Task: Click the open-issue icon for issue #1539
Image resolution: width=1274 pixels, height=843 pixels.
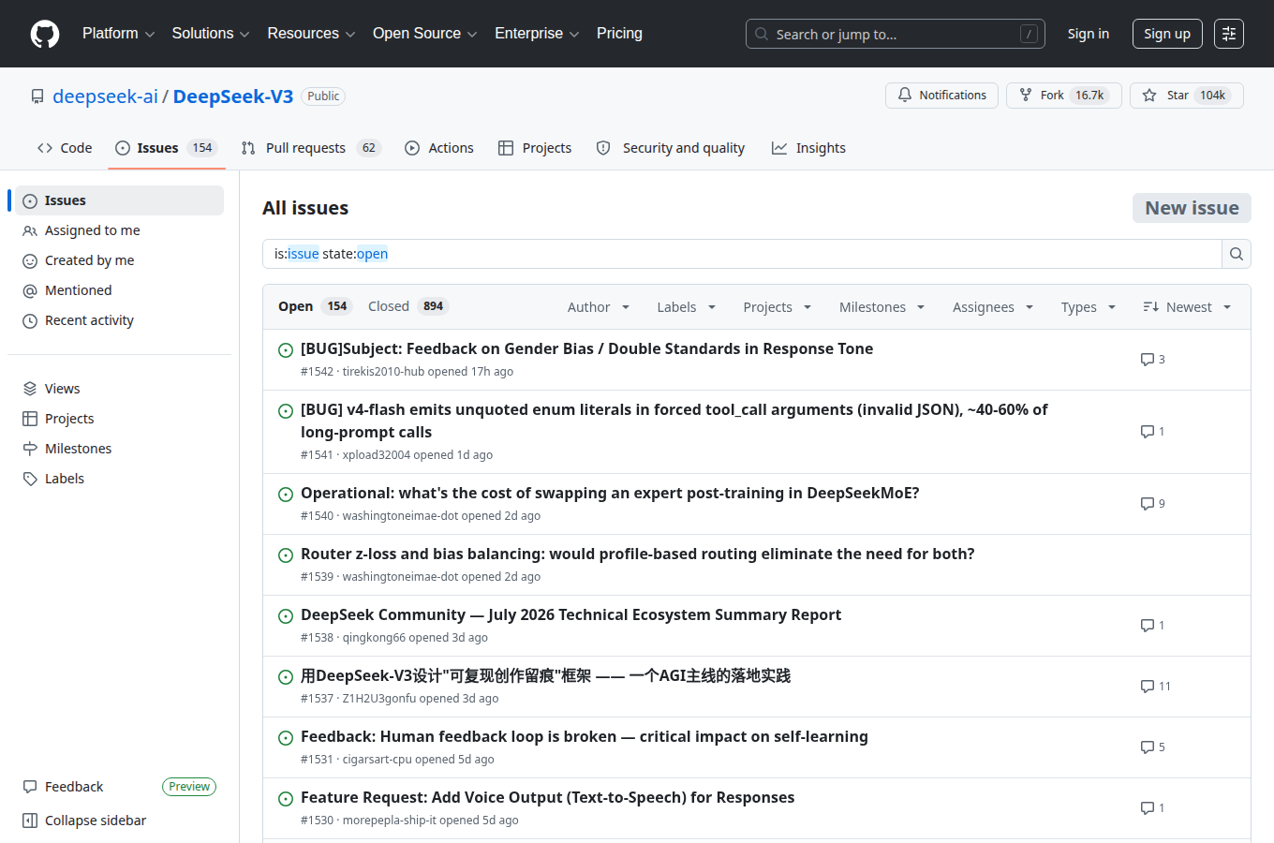Action: (286, 555)
